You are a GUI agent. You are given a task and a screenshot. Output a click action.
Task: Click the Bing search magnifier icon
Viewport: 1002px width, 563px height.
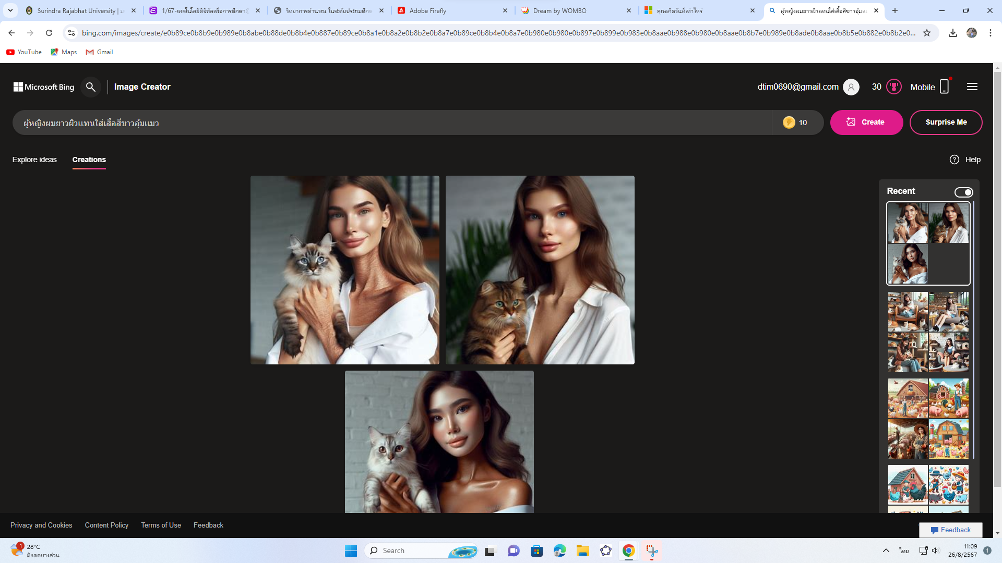(91, 87)
